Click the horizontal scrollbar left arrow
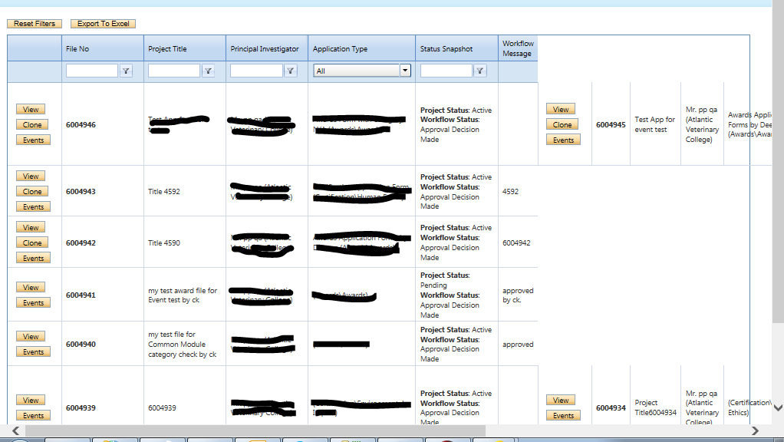784x442 pixels. pos(15,430)
